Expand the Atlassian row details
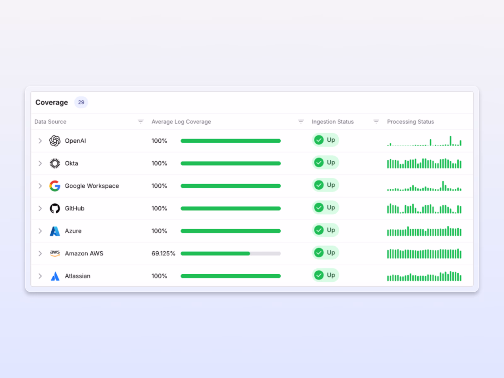 (x=40, y=276)
